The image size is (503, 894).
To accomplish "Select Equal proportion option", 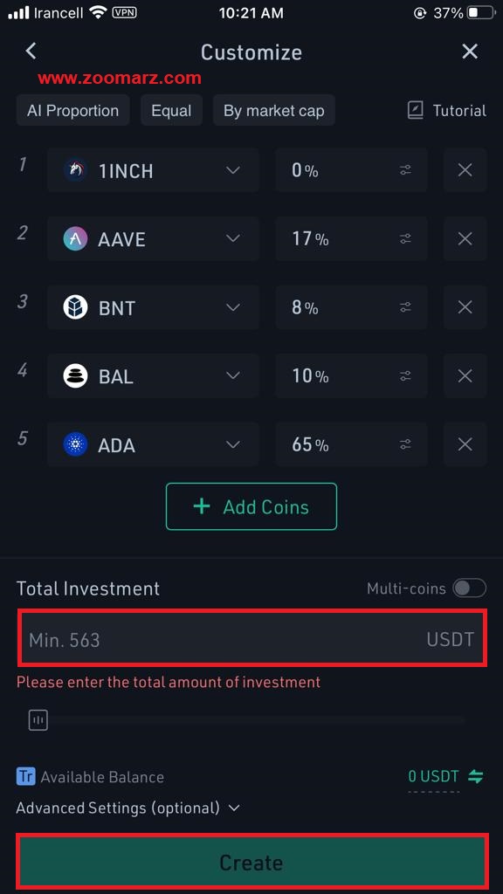I will coord(171,111).
